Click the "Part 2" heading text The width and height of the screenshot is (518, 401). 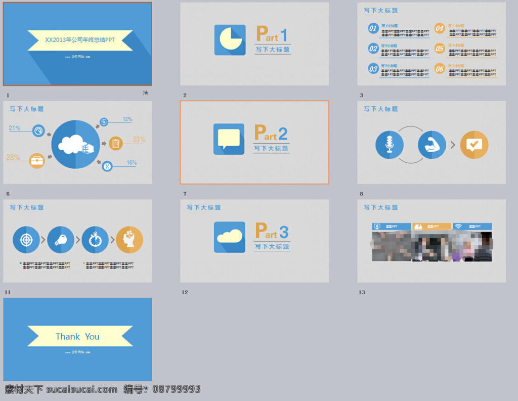271,133
